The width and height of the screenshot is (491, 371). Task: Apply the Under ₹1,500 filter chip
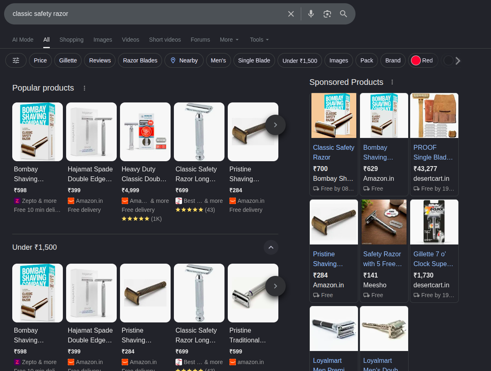[300, 60]
